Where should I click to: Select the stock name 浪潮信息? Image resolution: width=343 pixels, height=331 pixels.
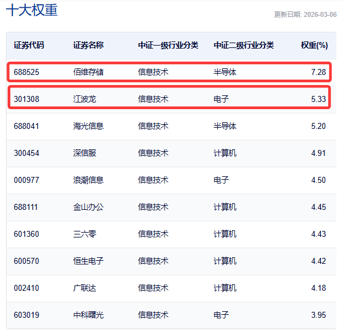pos(89,180)
